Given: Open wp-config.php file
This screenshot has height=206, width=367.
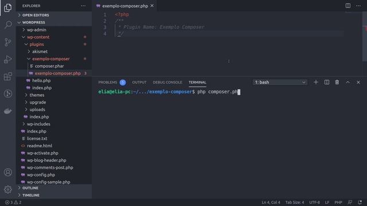Looking at the screenshot, I should pos(41,175).
